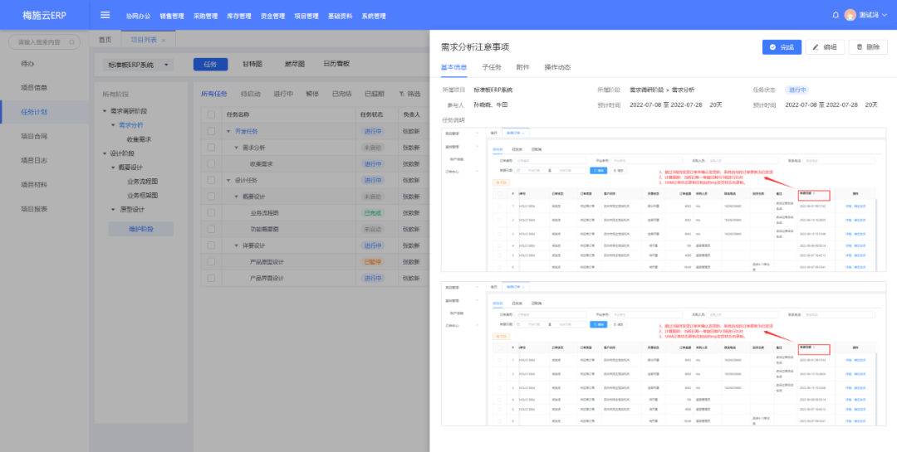Open 项目报表 in the left sidebar
Image resolution: width=897 pixels, height=452 pixels.
(x=34, y=209)
